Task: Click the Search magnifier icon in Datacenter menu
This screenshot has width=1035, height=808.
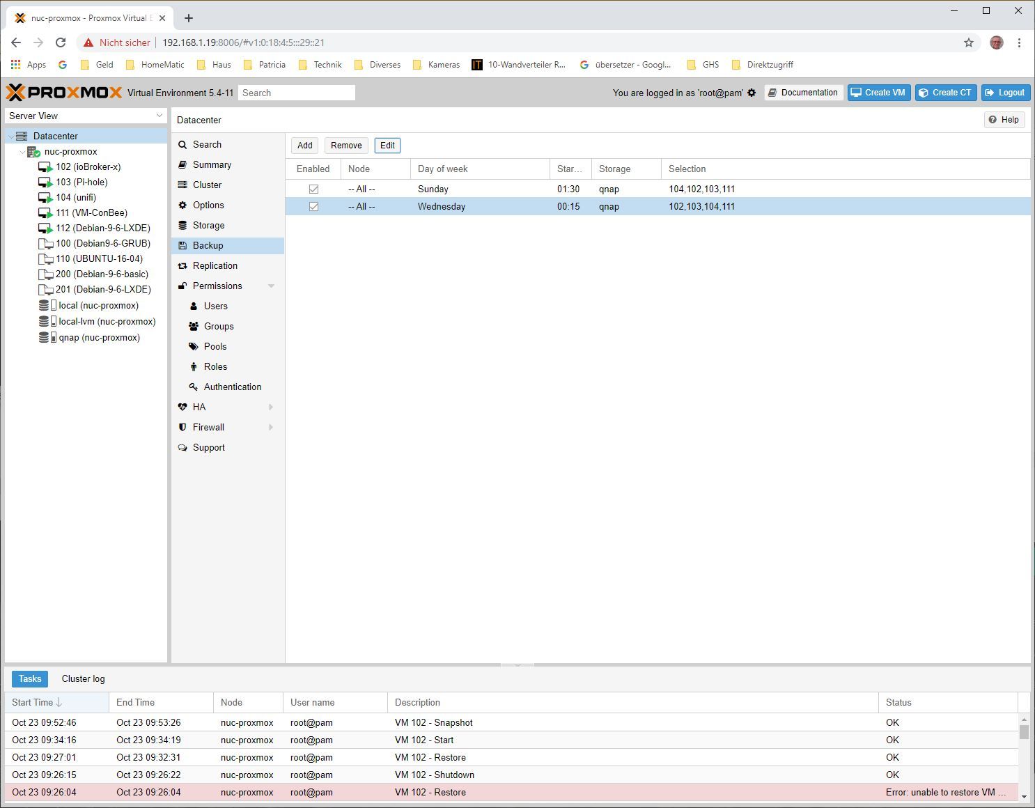Action: click(x=182, y=144)
